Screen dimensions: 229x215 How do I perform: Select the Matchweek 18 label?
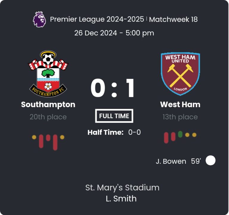tap(173, 20)
